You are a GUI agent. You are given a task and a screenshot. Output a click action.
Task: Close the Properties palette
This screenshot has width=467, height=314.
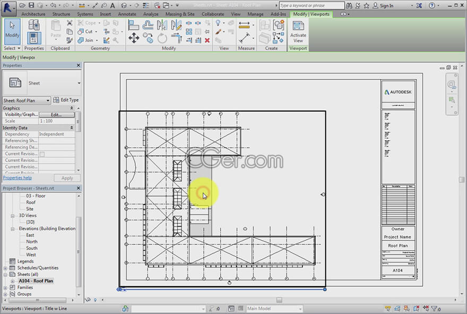[x=79, y=65]
